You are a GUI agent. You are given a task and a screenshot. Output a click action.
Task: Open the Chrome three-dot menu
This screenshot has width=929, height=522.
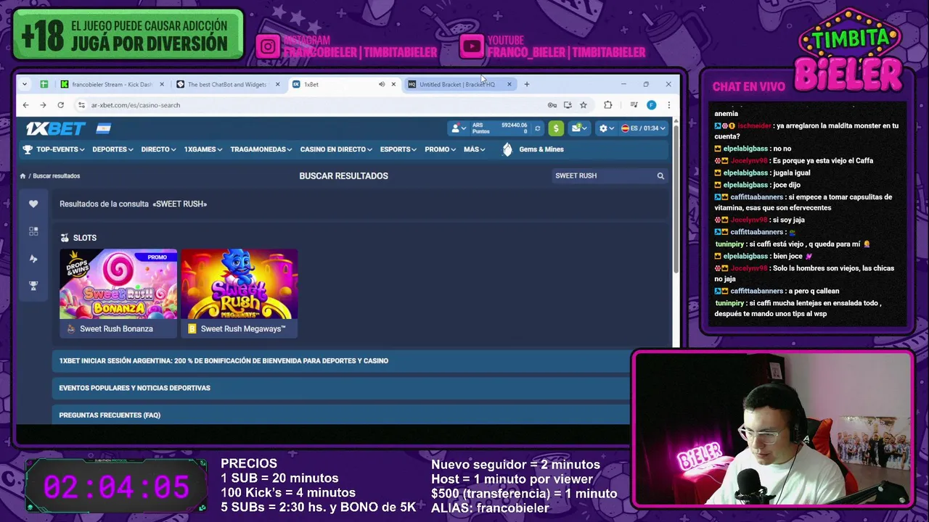coord(668,105)
